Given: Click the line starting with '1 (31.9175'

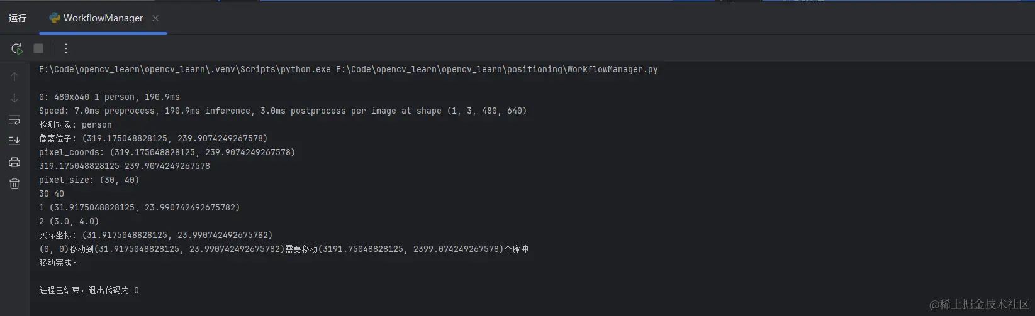Looking at the screenshot, I should click(x=139, y=207).
